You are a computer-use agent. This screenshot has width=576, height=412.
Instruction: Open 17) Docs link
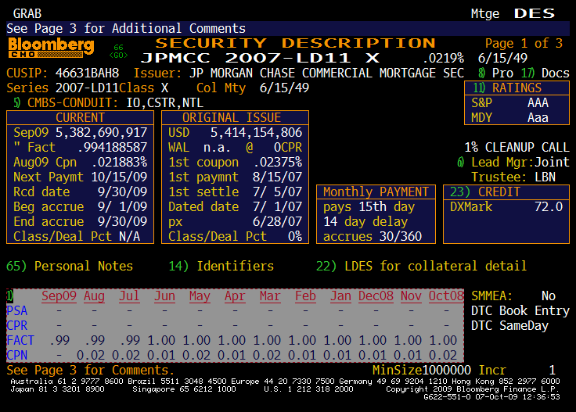(x=545, y=73)
